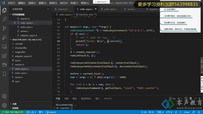Open the Source Control view
This screenshot has width=203, height=114.
pyautogui.click(x=4, y=28)
